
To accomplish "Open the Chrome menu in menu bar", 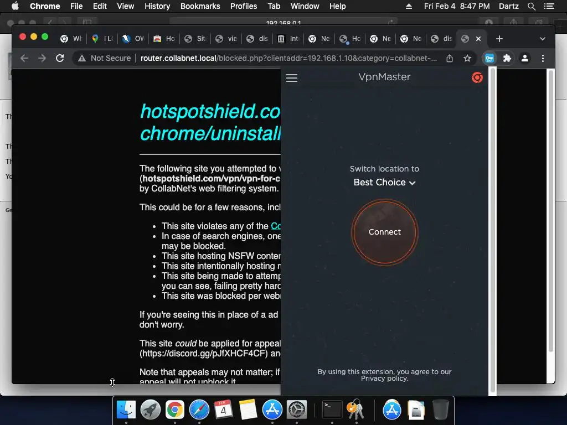I will tap(45, 6).
